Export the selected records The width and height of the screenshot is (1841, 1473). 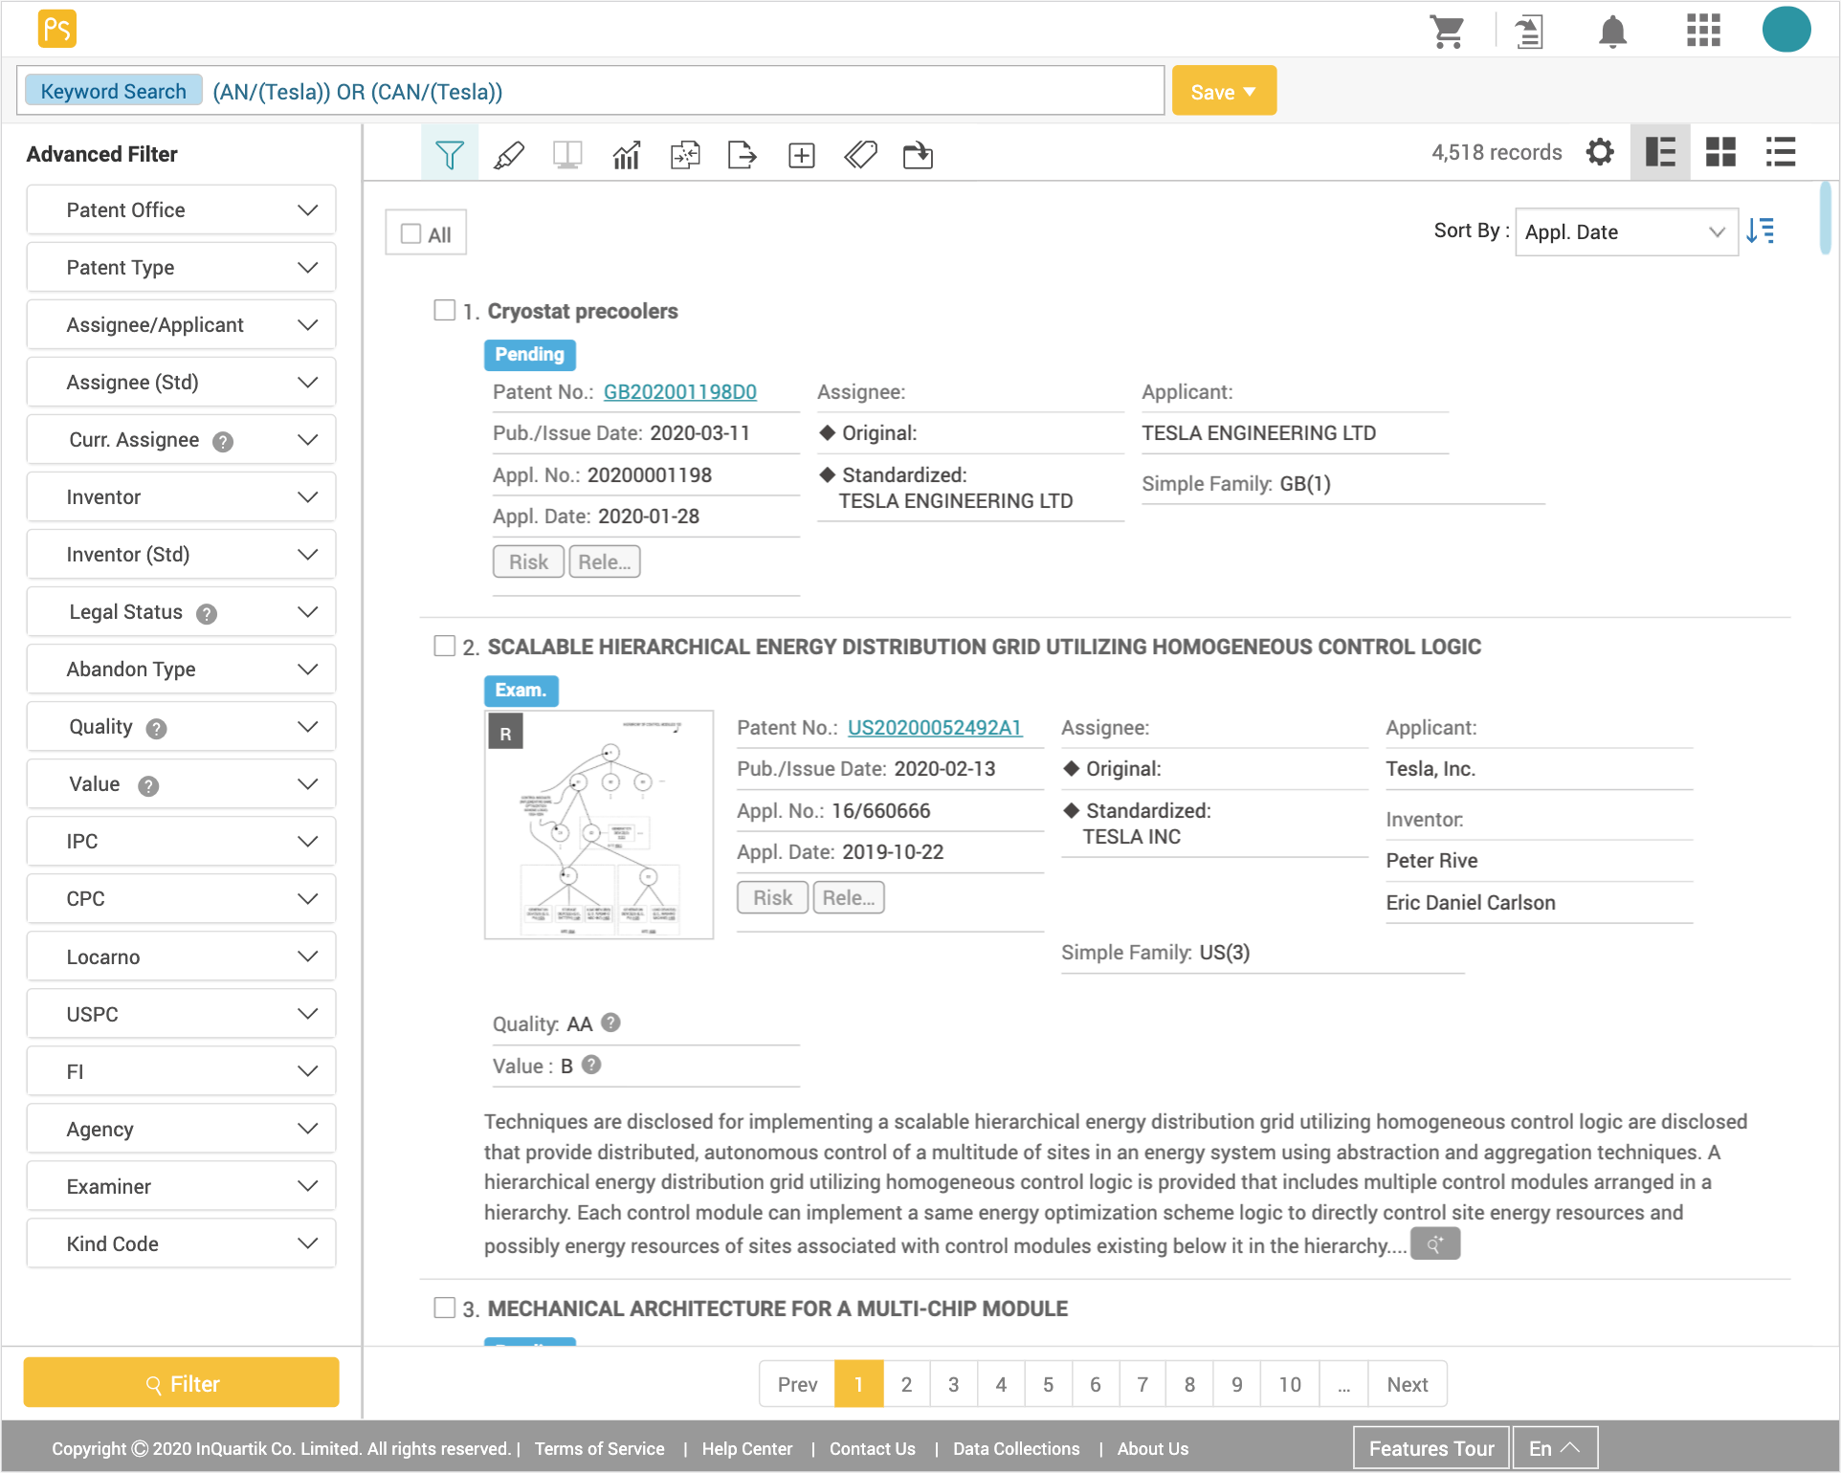(x=743, y=154)
